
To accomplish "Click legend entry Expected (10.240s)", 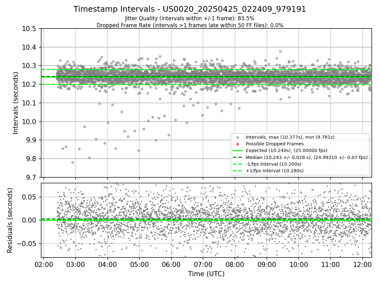I will point(287,150).
